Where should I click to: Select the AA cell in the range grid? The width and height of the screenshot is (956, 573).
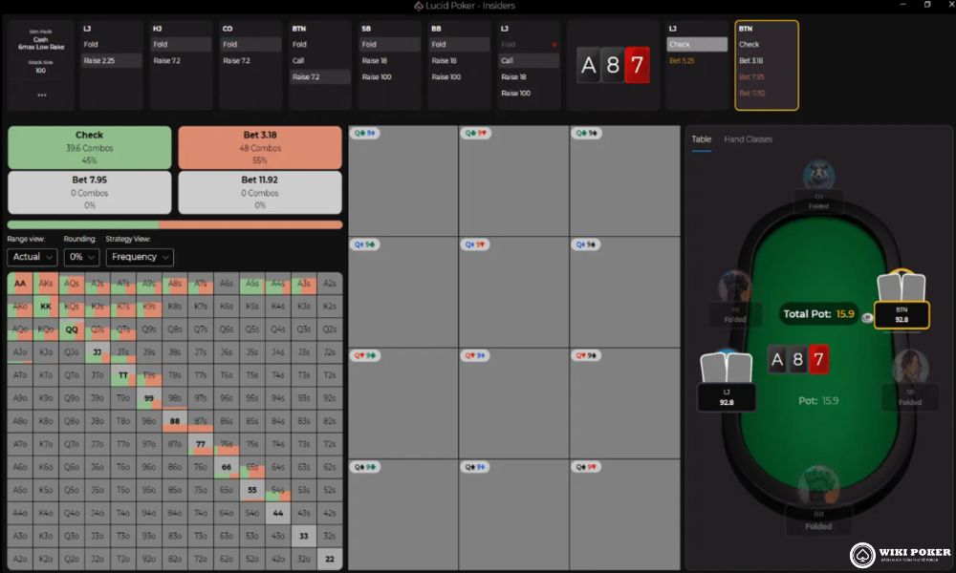pos(20,283)
